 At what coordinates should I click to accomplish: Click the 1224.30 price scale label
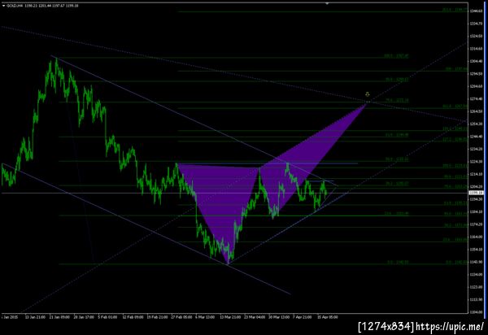click(x=476, y=162)
